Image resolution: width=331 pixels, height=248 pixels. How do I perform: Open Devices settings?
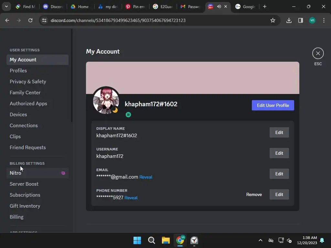[37, 115]
